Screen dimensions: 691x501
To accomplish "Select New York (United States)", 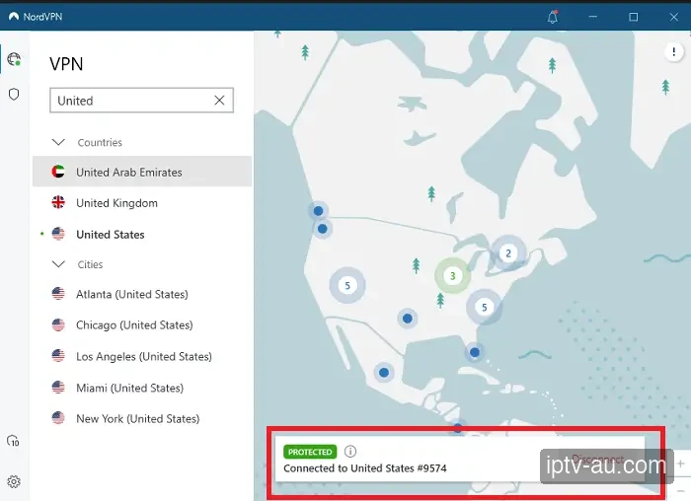I will [x=142, y=418].
